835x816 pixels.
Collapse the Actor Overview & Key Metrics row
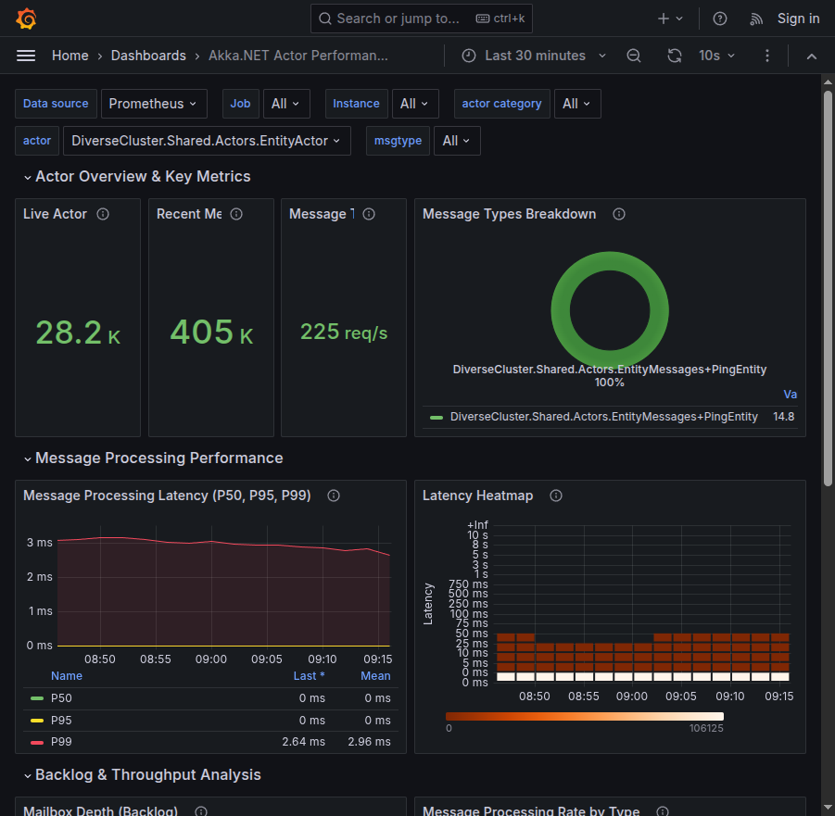click(143, 176)
